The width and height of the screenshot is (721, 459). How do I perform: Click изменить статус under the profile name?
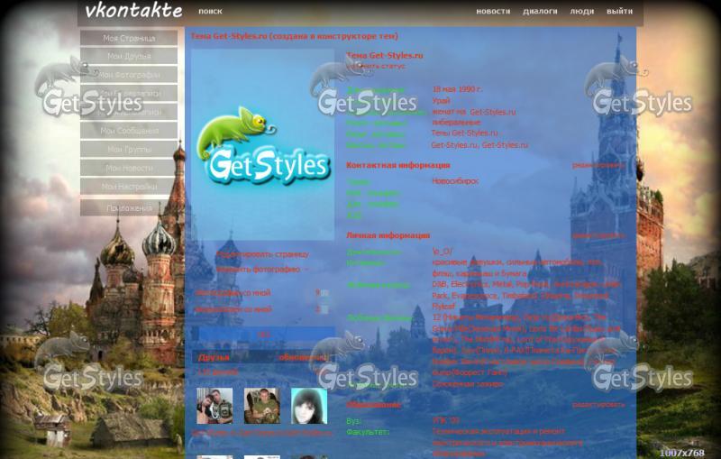[376, 66]
